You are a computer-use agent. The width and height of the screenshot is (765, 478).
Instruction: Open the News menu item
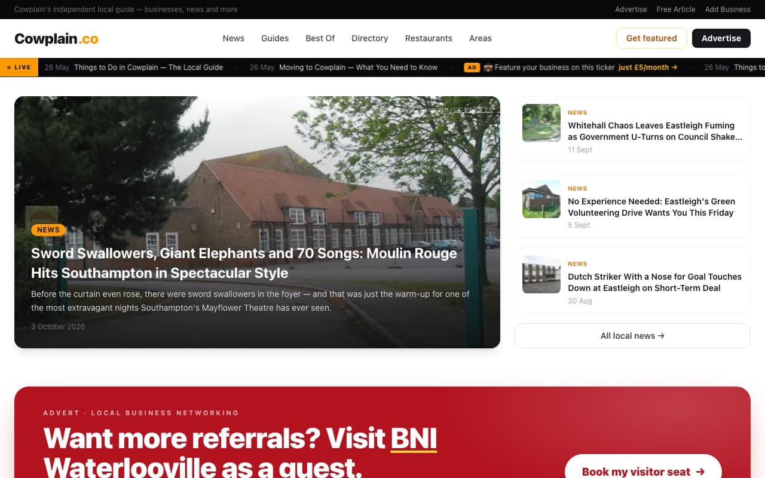pos(233,38)
